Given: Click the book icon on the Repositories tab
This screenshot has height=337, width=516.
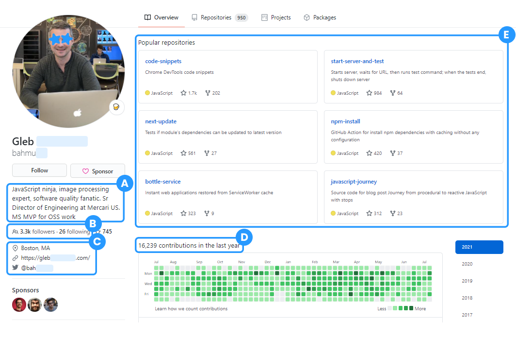Looking at the screenshot, I should click(x=194, y=17).
